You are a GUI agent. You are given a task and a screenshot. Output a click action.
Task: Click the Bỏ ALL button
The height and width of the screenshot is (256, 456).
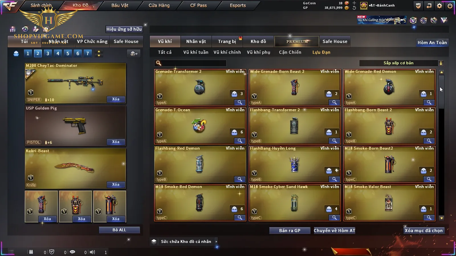pyautogui.click(x=119, y=230)
